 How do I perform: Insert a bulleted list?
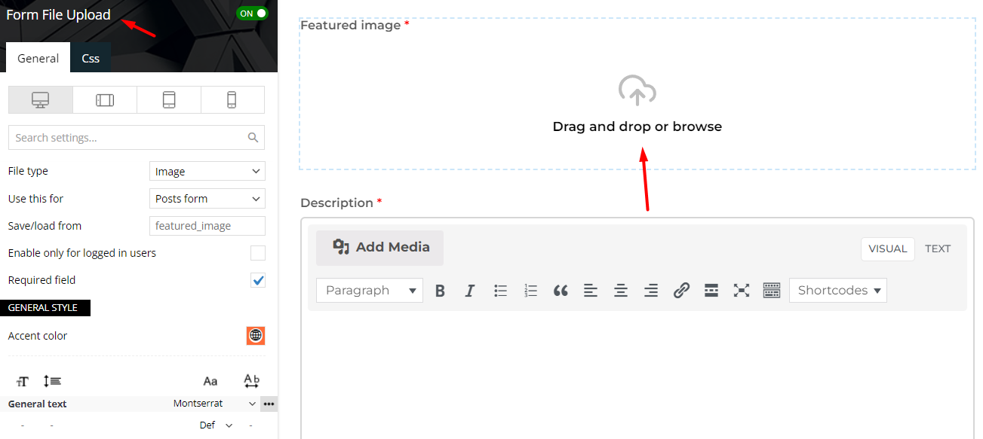(501, 291)
